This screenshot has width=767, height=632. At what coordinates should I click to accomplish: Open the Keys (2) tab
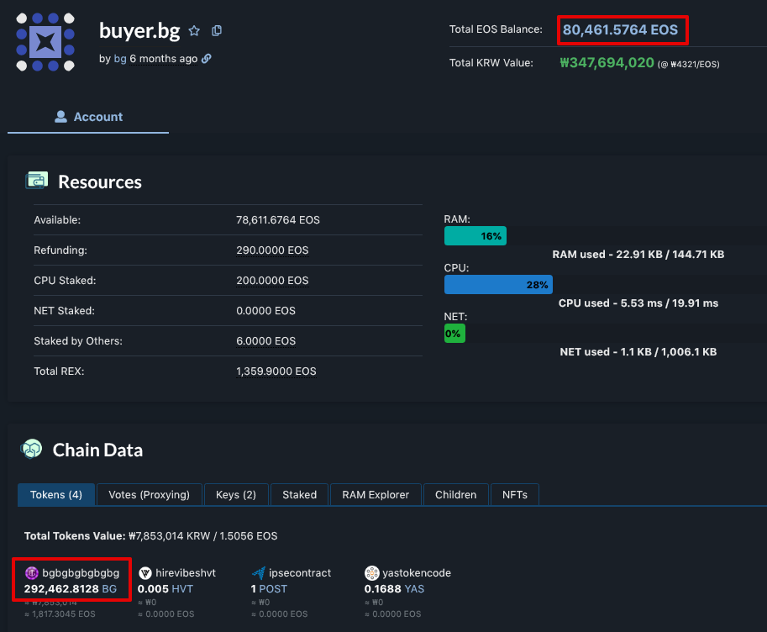pos(236,494)
